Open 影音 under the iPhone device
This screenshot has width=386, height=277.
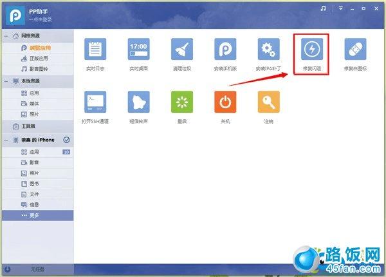(38, 162)
